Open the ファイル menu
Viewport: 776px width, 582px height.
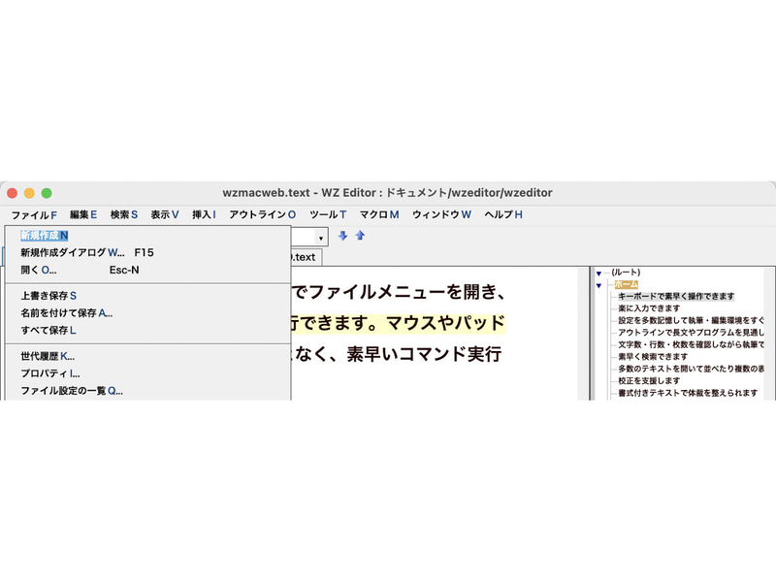(x=34, y=214)
